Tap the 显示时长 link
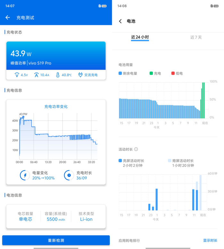 (210, 240)
